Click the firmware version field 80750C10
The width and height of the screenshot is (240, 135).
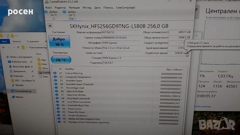click(121, 32)
